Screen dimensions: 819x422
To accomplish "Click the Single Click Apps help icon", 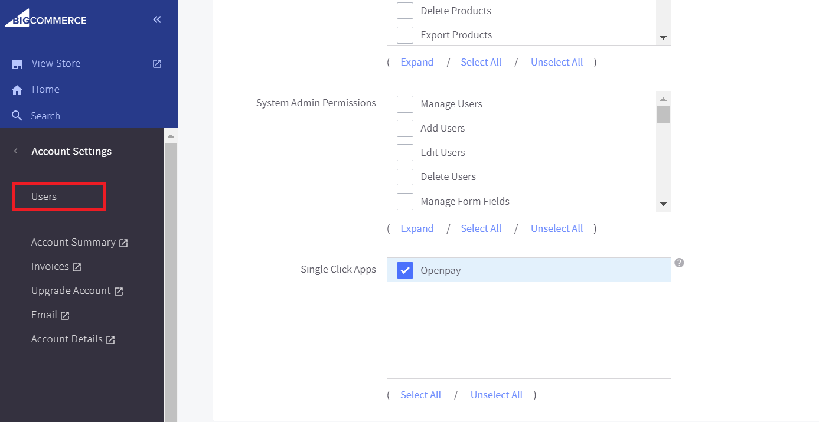I will [x=679, y=263].
